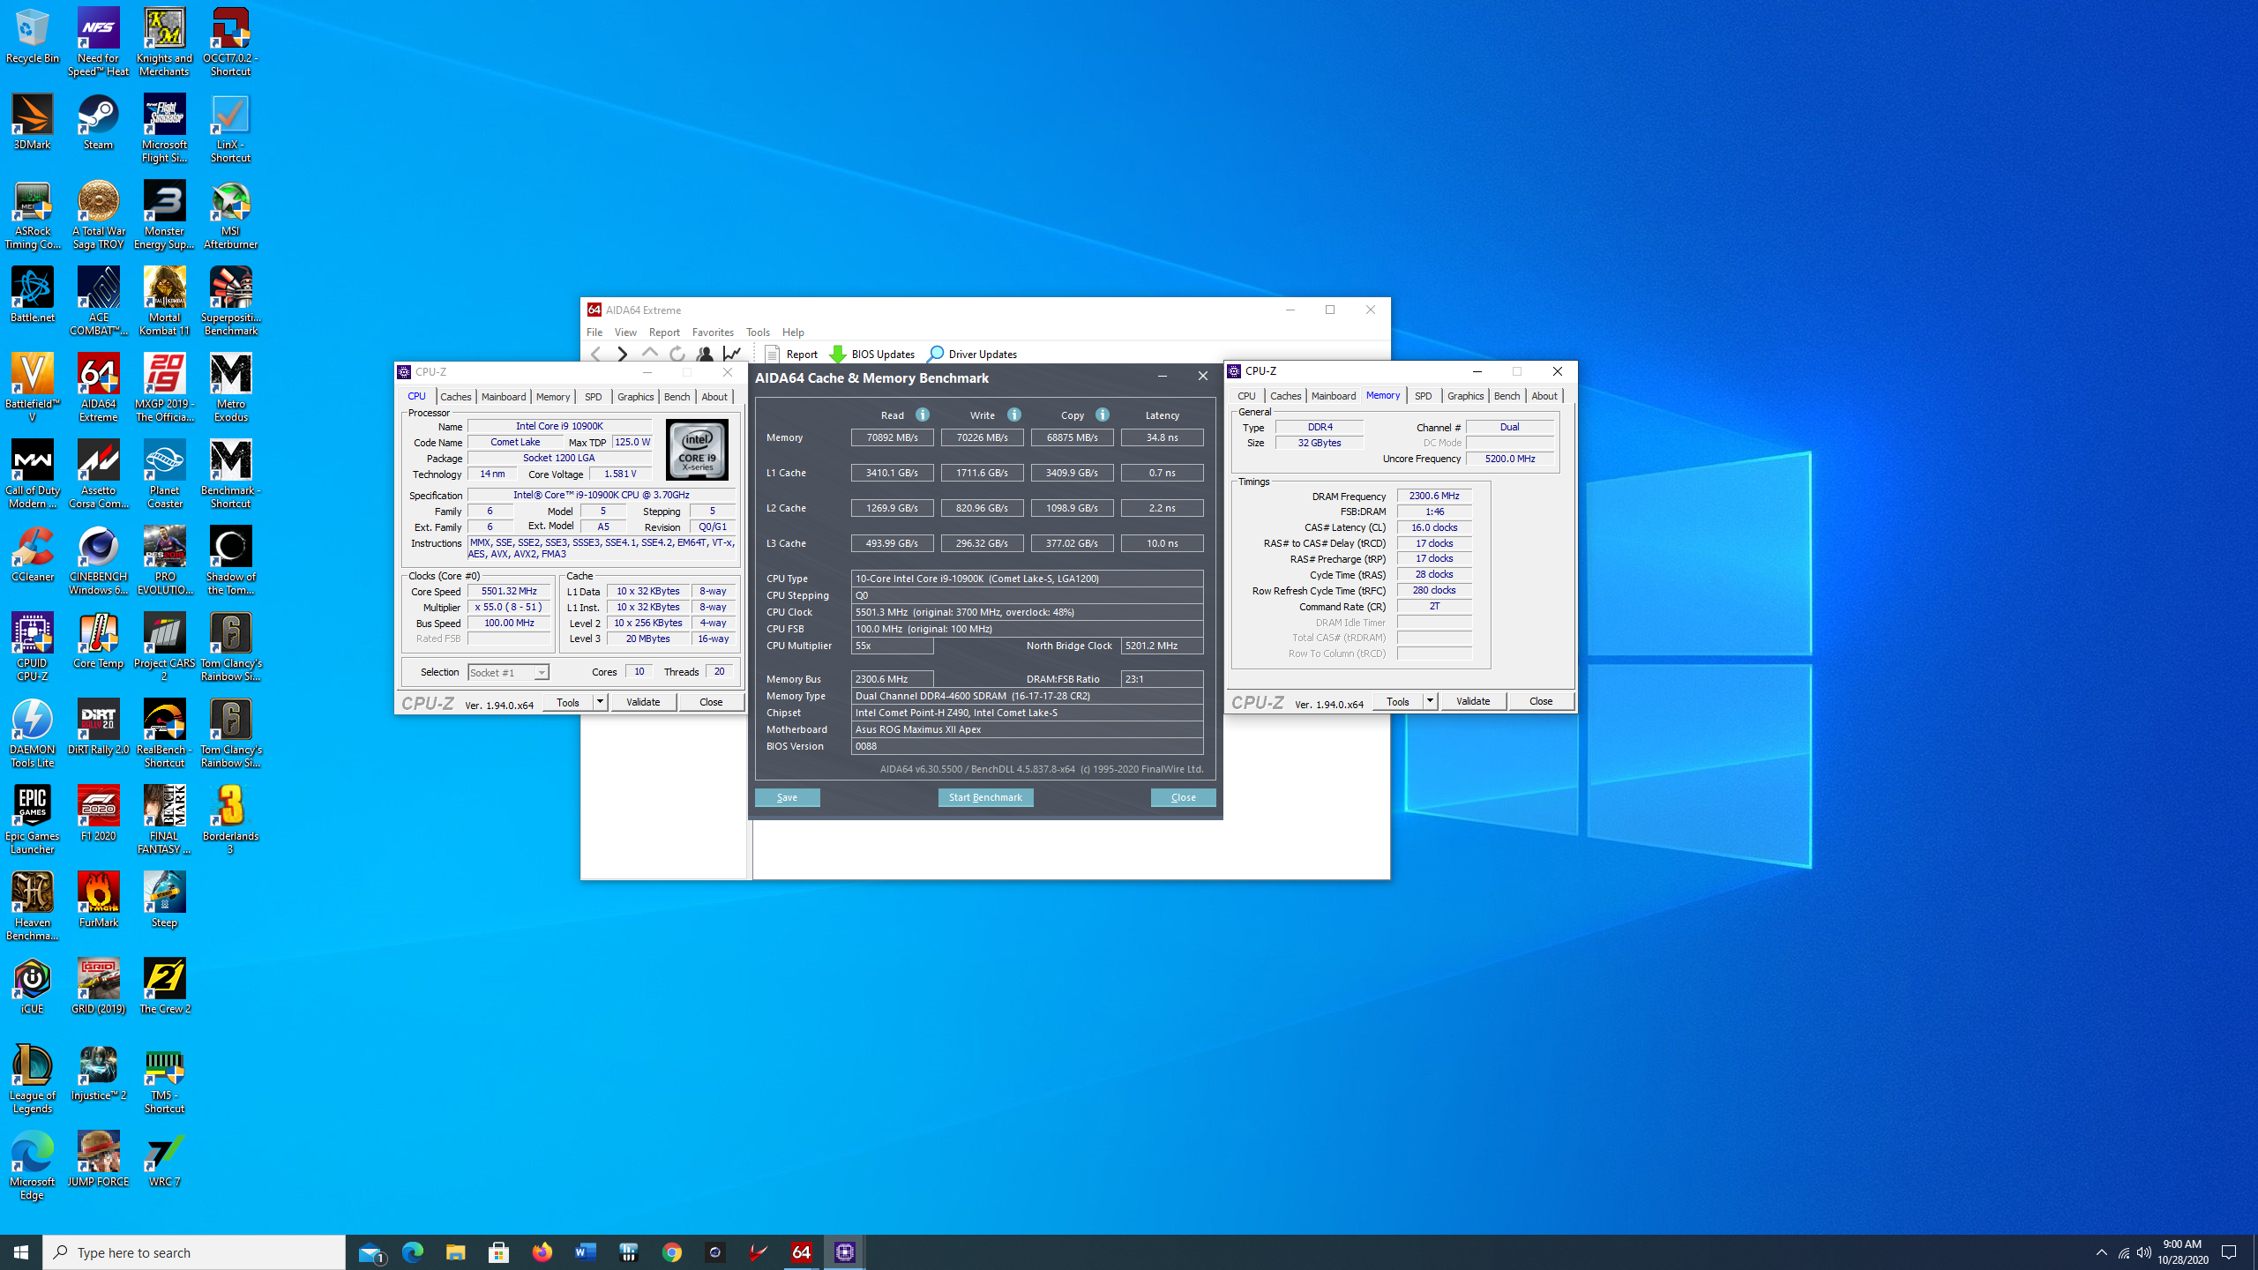Click the volume icon in the system tray
The height and width of the screenshot is (1270, 2258).
[2143, 1252]
